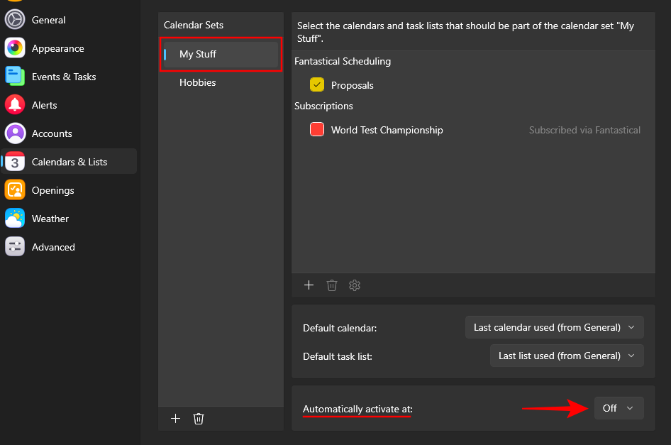
Task: Open the Accounts person icon
Action: [15, 133]
